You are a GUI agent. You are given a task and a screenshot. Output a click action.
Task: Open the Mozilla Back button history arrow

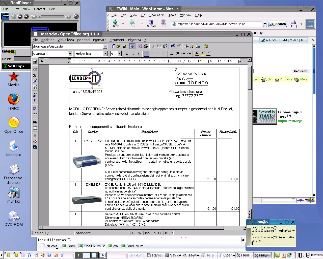click(123, 24)
